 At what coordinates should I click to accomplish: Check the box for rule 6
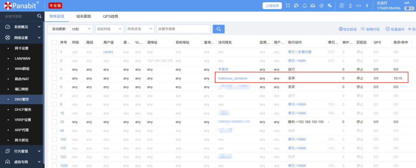tap(54, 87)
